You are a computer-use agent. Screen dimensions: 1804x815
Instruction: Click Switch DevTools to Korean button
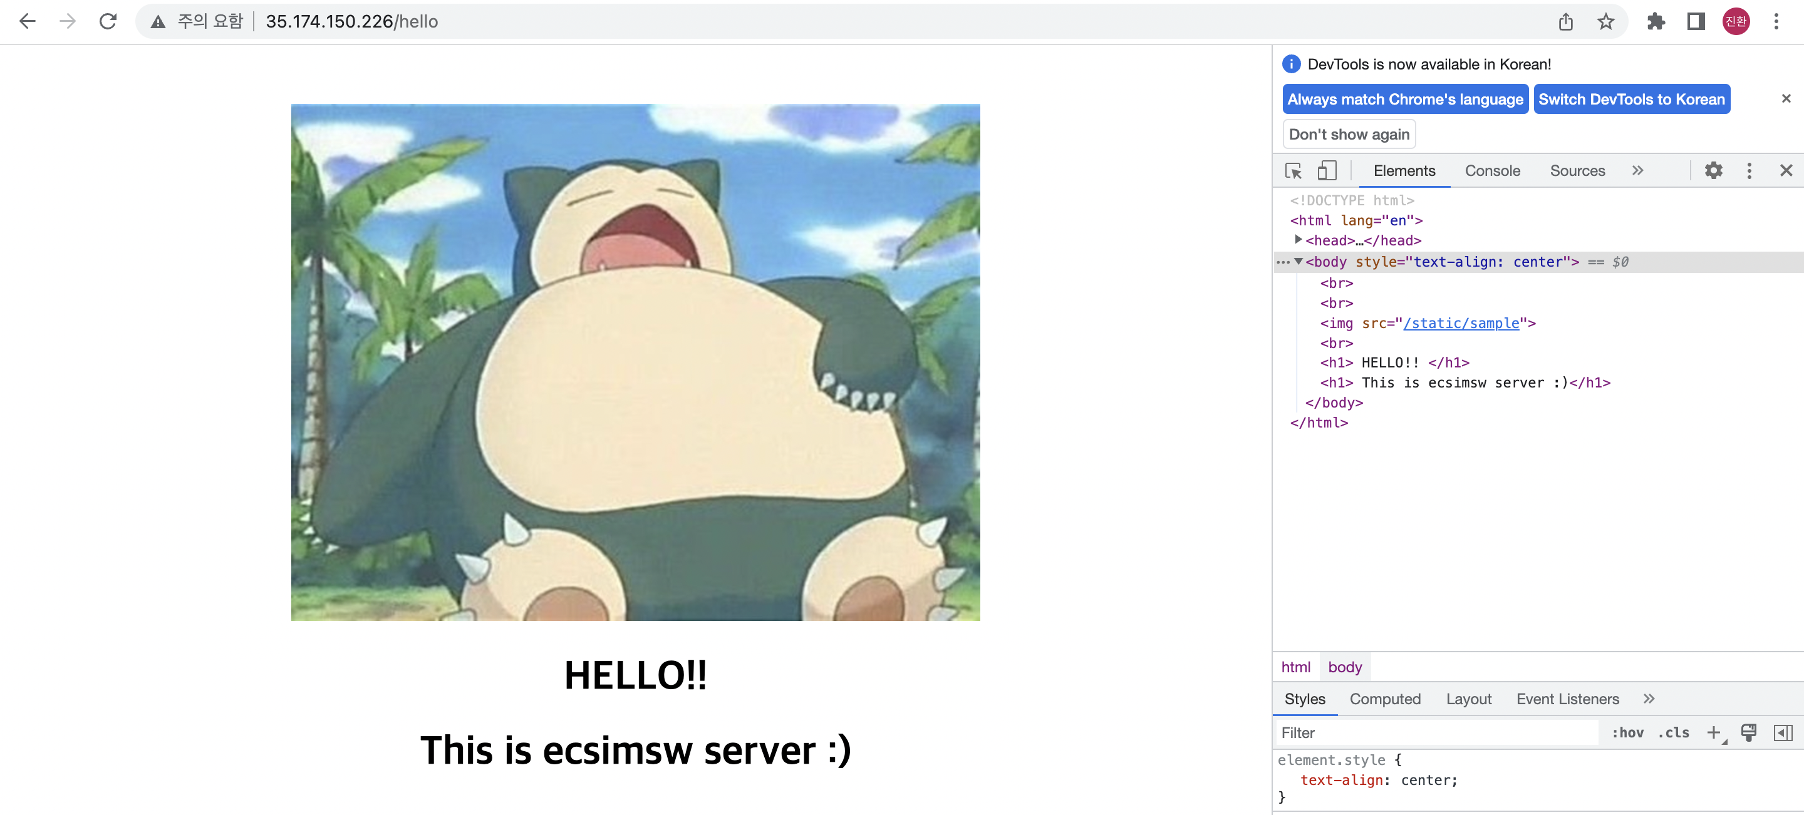pos(1631,99)
